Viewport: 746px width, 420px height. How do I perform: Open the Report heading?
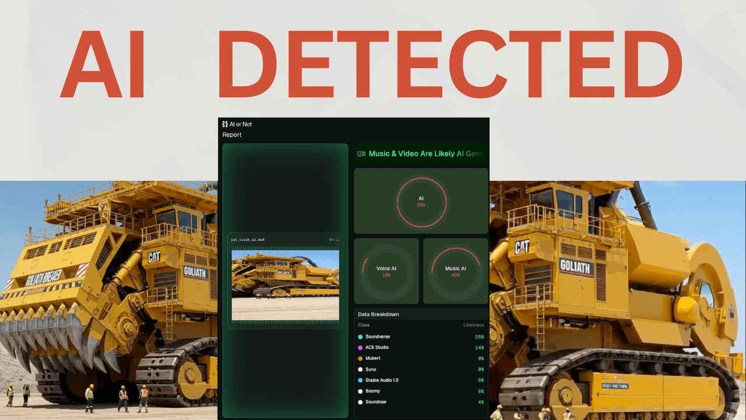[x=232, y=135]
